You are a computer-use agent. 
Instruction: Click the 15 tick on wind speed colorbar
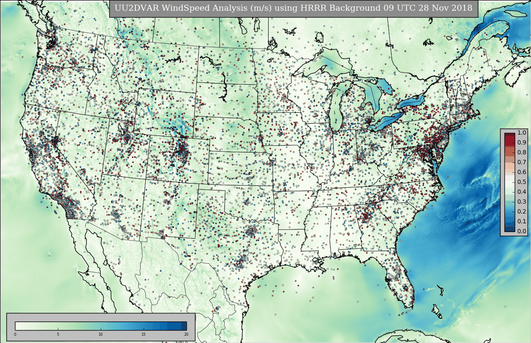[144, 334]
